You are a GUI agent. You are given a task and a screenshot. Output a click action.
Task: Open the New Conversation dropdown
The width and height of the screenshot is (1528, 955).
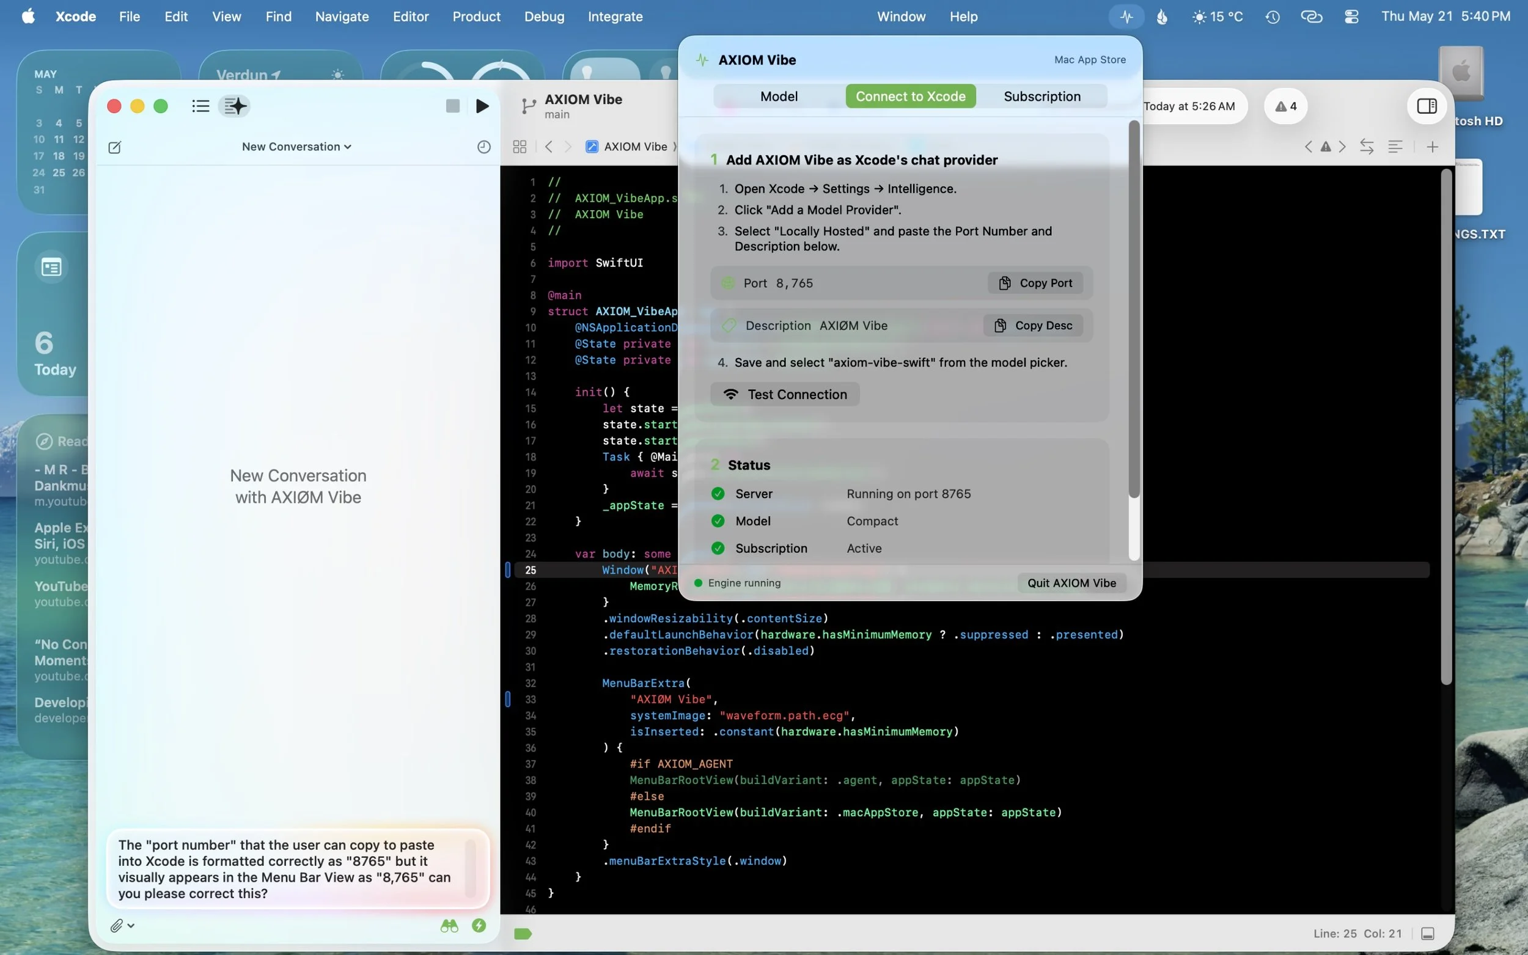click(x=296, y=147)
